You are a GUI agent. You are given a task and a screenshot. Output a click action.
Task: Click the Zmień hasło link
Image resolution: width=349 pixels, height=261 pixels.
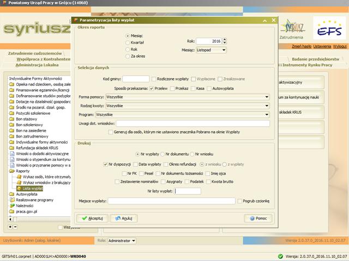[302, 46]
